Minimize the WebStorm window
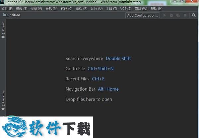This screenshot has height=138, width=199. (175, 1)
